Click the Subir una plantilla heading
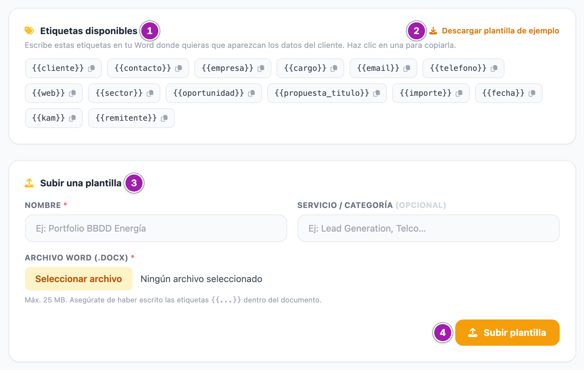Viewport: 584px width, 370px height. click(x=81, y=183)
